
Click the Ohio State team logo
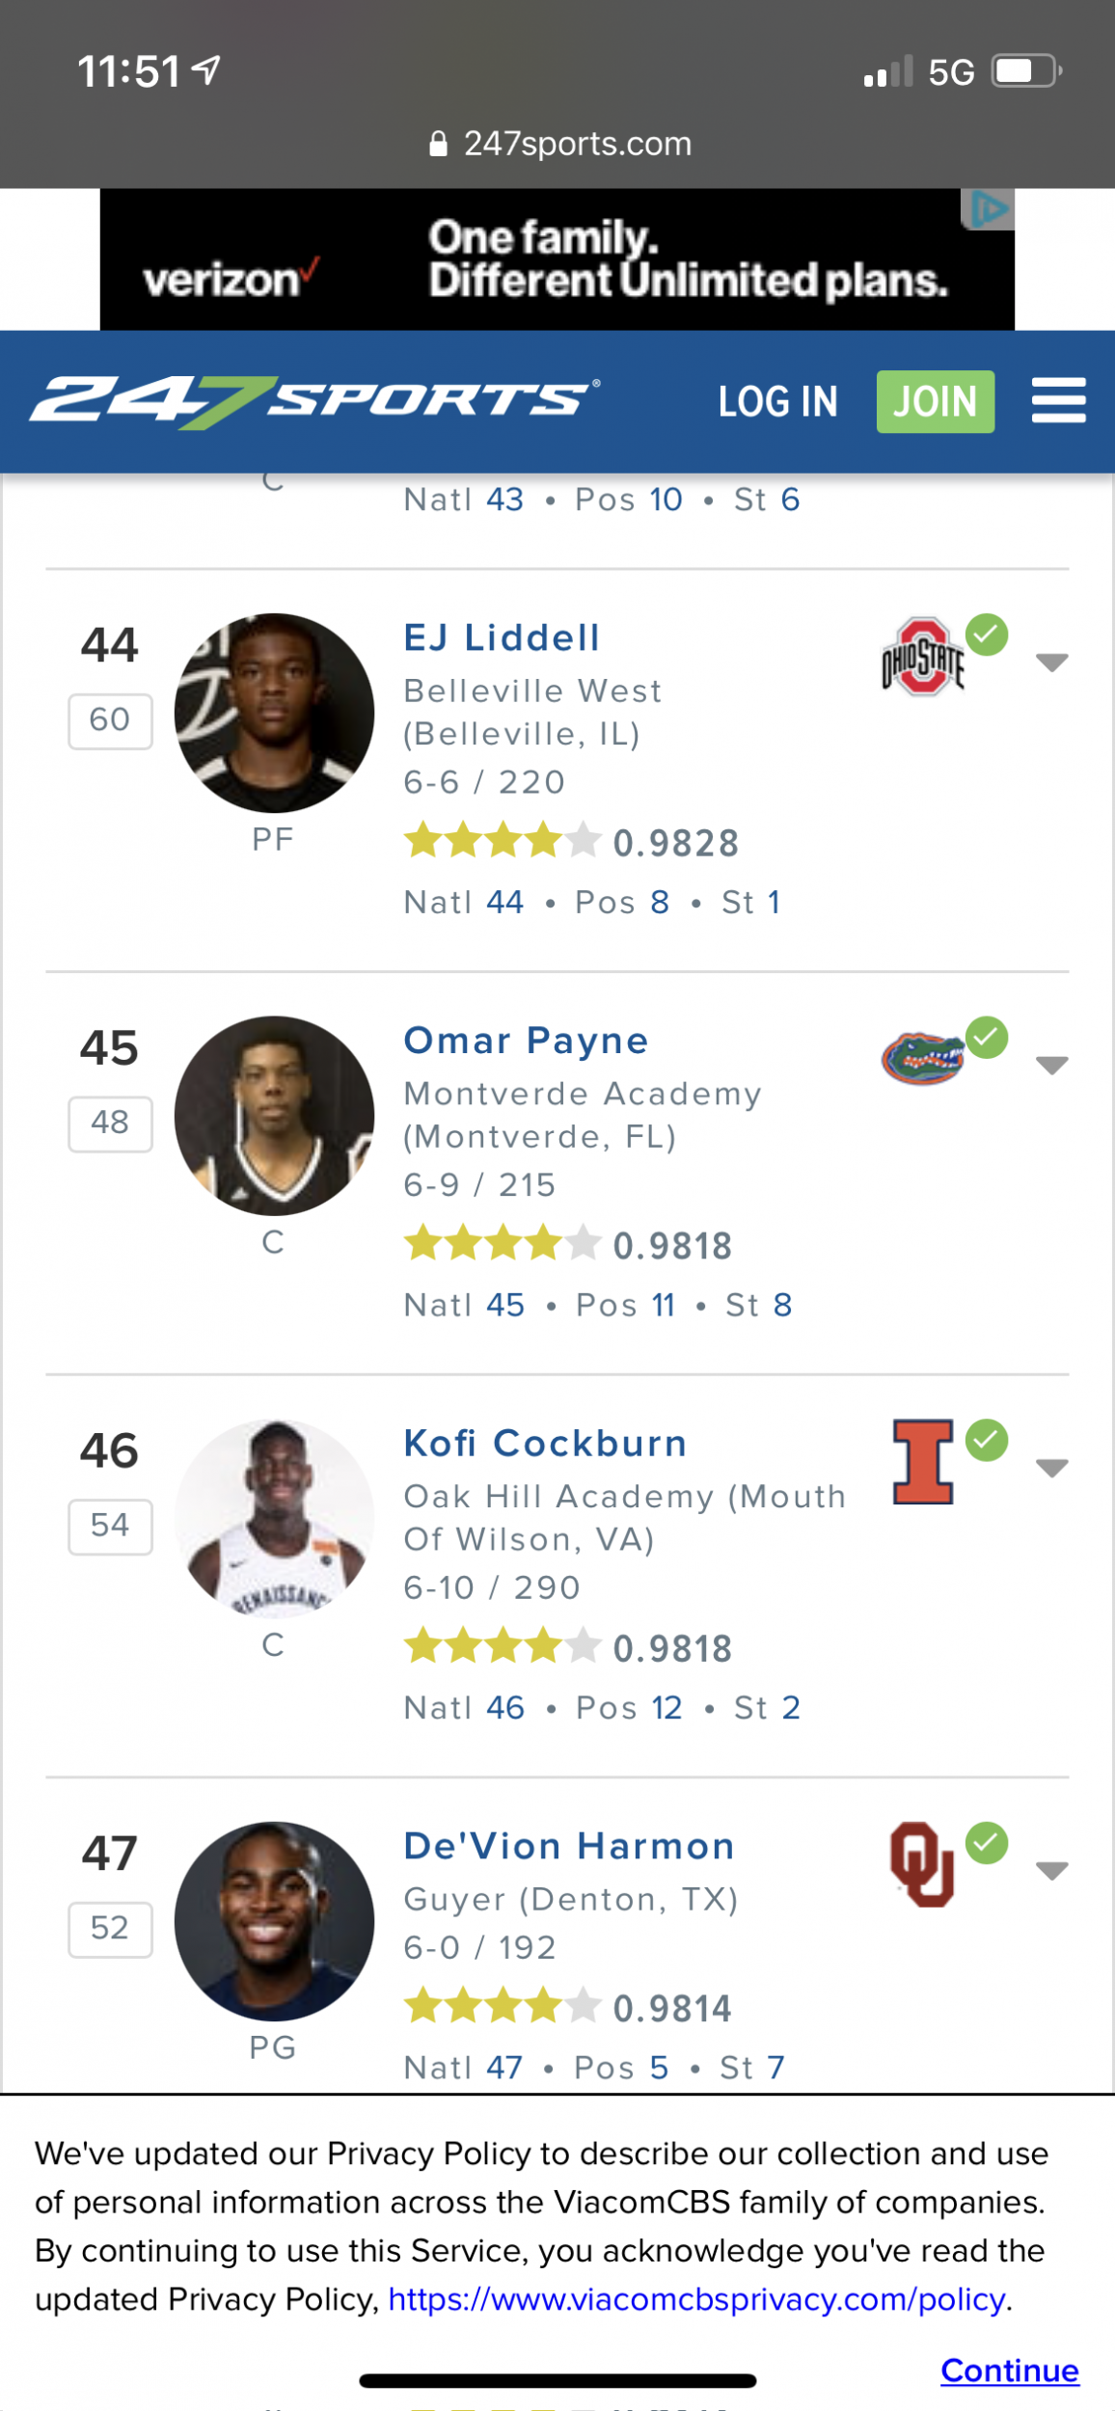[x=922, y=658]
